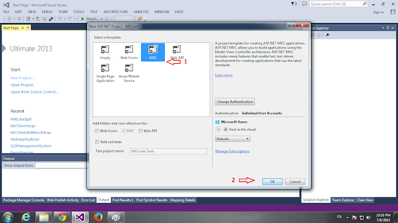Select the Empty project template icon
The height and width of the screenshot is (223, 398).
(105, 50)
